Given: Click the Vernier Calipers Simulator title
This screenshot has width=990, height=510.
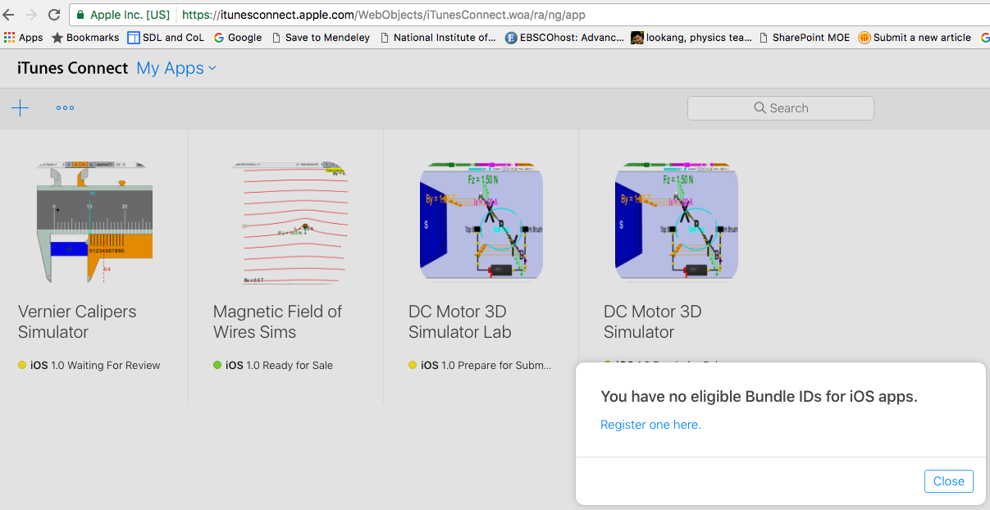Looking at the screenshot, I should point(77,321).
